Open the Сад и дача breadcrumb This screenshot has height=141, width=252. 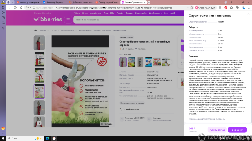53,30
